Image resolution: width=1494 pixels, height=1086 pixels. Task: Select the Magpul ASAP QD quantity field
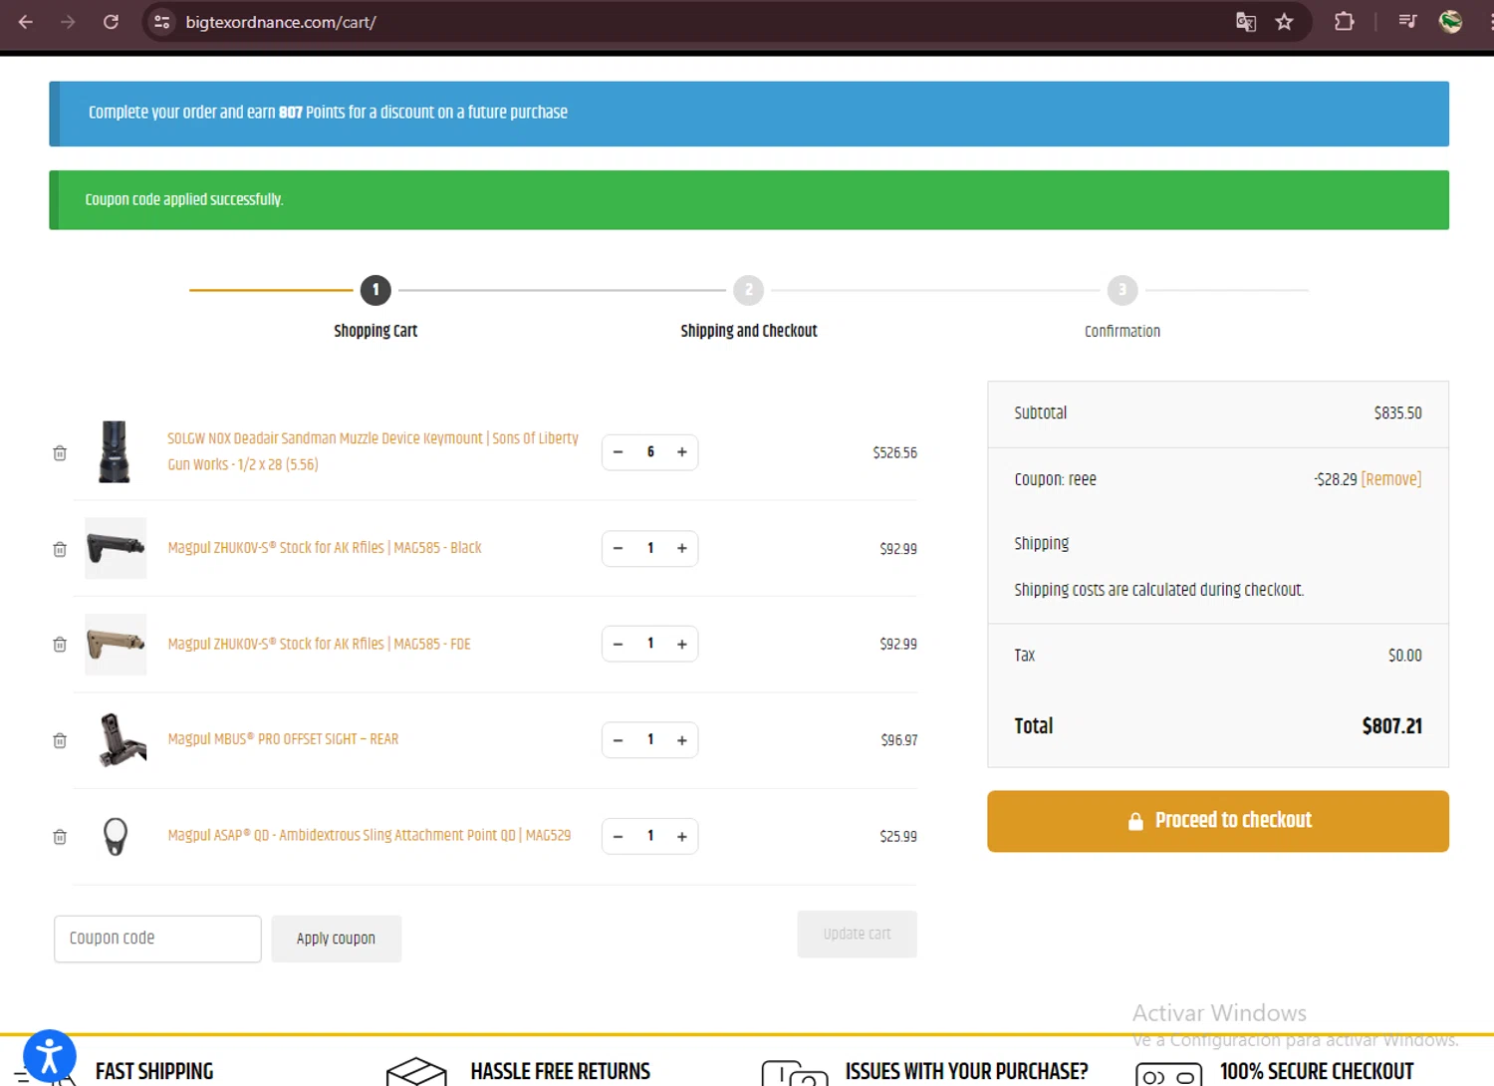[650, 836]
